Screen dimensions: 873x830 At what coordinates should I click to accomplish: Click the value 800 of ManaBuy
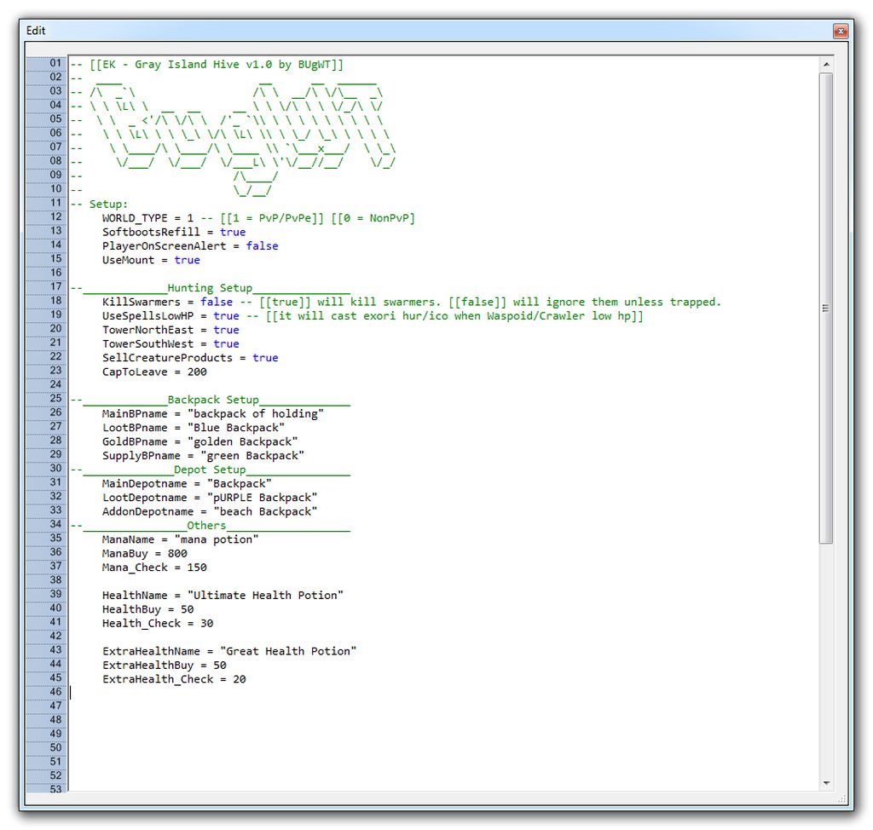pyautogui.click(x=177, y=553)
